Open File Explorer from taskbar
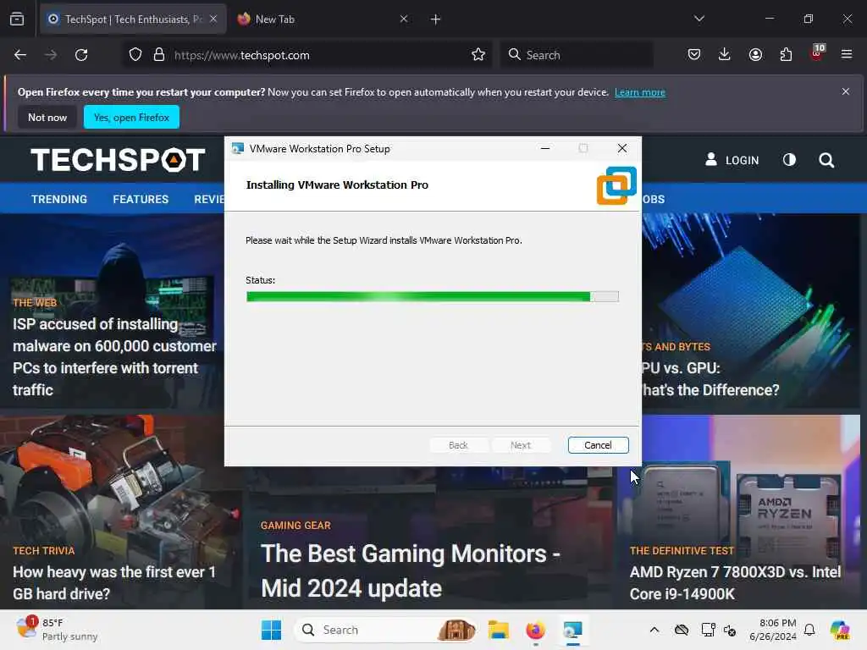Viewport: 867px width, 650px height. pos(498,630)
